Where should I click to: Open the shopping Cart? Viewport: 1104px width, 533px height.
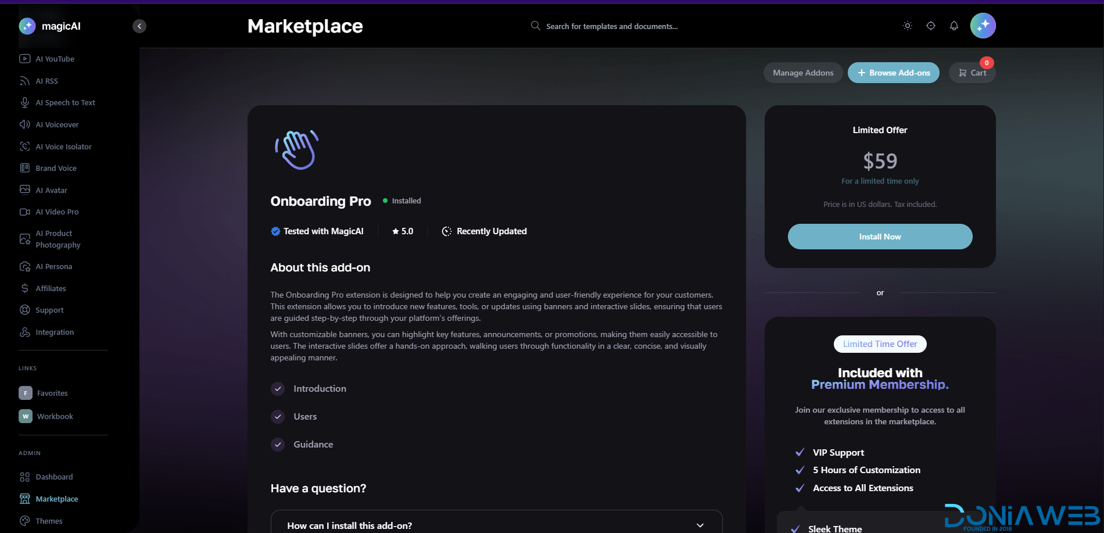pyautogui.click(x=972, y=73)
